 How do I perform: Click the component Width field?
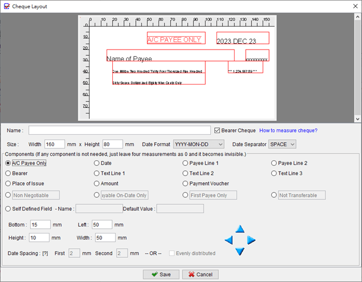pyautogui.click(x=105, y=237)
